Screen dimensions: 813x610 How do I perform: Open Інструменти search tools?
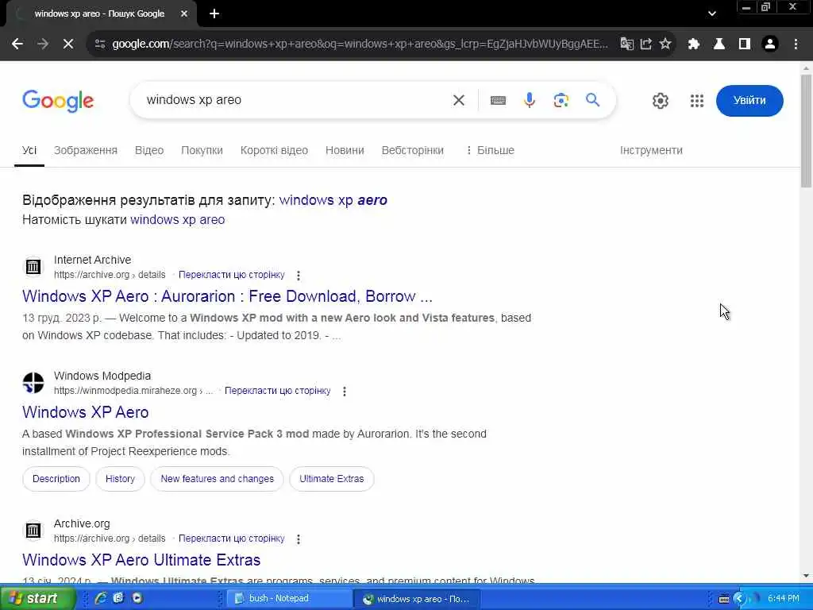pyautogui.click(x=651, y=150)
